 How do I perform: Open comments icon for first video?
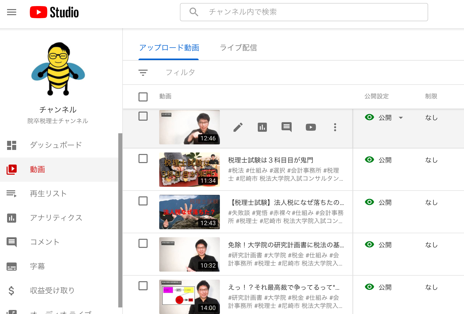(286, 127)
